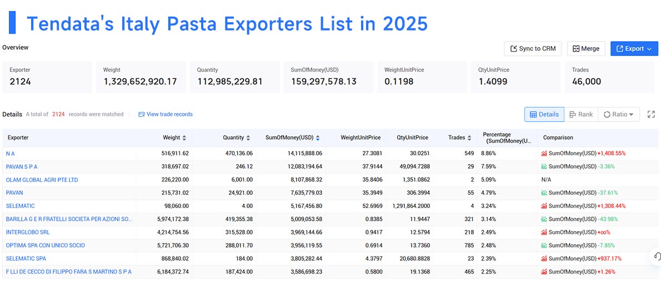The width and height of the screenshot is (661, 283).
Task: Click comparison chart icon showing +1,308.44%
Action: [544, 206]
